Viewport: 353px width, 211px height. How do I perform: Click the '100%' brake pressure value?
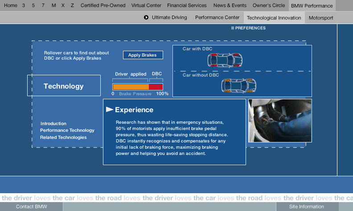coord(162,93)
